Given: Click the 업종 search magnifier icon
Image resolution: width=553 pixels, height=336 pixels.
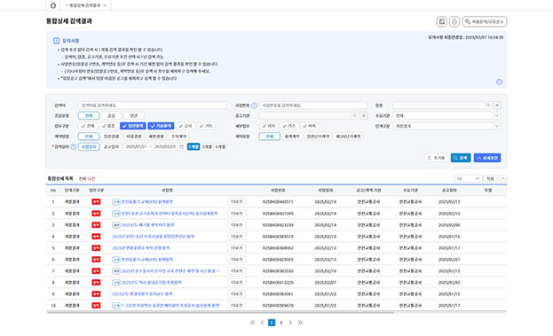Looking at the screenshot, I should 487,105.
